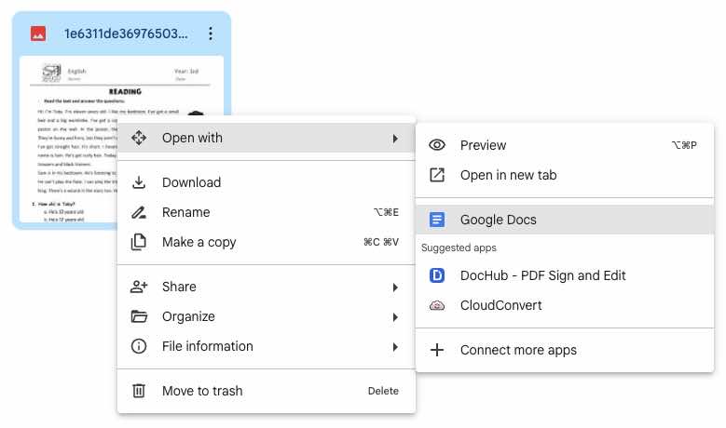Click the blue Google Docs icon
The image size is (726, 428).
tap(437, 220)
